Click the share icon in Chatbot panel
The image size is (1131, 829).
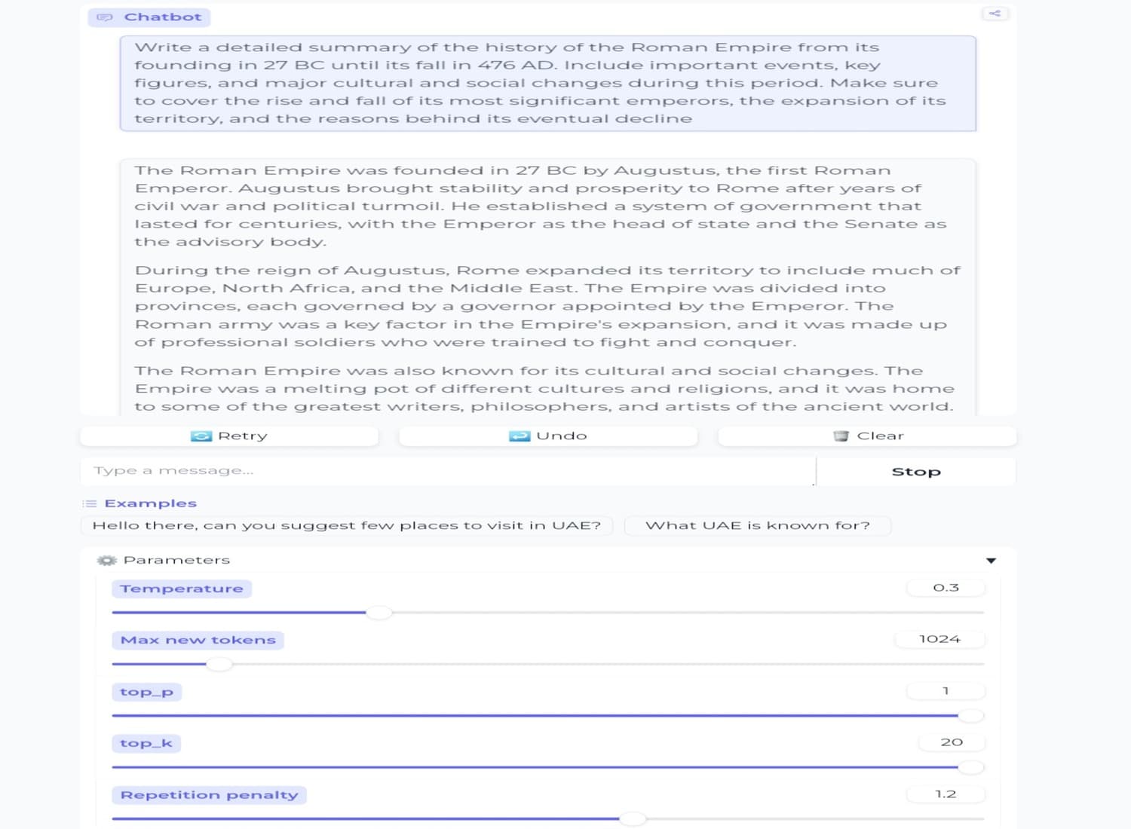995,14
